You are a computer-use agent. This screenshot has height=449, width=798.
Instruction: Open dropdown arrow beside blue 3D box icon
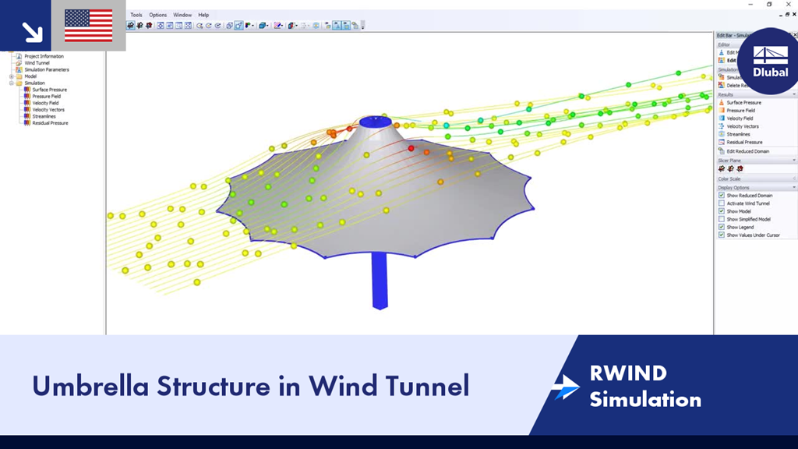pos(268,26)
